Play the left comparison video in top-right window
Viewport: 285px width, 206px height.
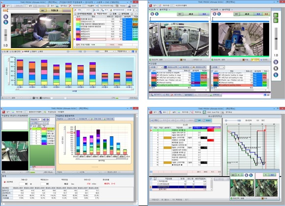157,14
